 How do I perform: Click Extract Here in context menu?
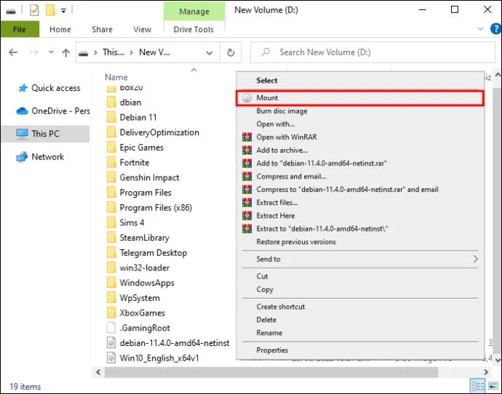[360, 216]
